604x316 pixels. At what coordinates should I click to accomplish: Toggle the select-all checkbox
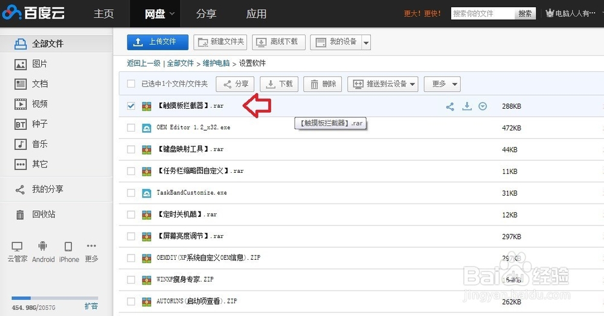click(131, 83)
